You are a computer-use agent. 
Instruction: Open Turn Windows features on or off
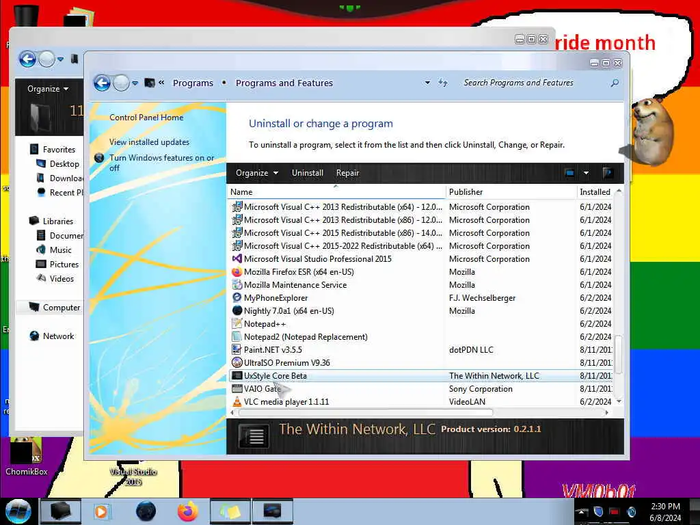pyautogui.click(x=161, y=163)
